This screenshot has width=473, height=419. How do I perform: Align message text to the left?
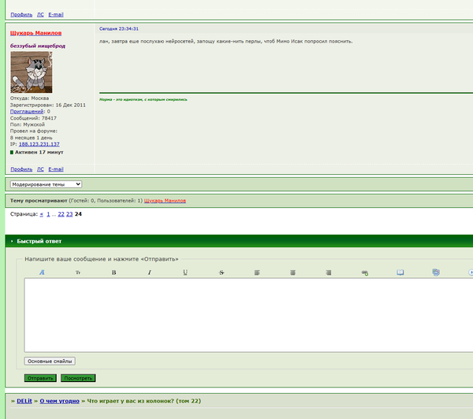(257, 273)
